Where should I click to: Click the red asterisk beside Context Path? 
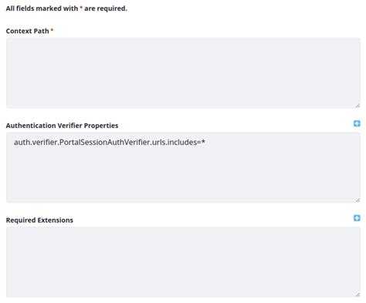pyautogui.click(x=52, y=30)
